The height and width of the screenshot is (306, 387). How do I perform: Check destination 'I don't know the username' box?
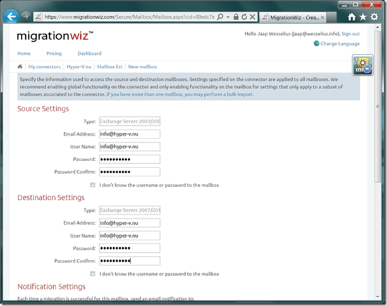93,274
